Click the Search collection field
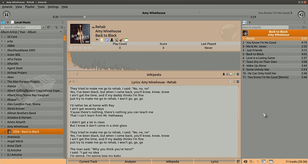Image resolution: width=308 pixels, height=164 pixels. click(x=21, y=27)
